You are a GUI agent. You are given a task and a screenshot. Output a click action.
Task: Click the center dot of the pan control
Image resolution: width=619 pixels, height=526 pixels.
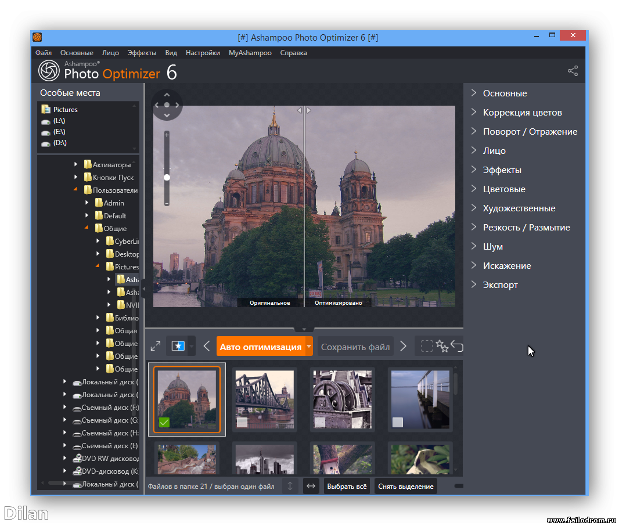point(167,105)
